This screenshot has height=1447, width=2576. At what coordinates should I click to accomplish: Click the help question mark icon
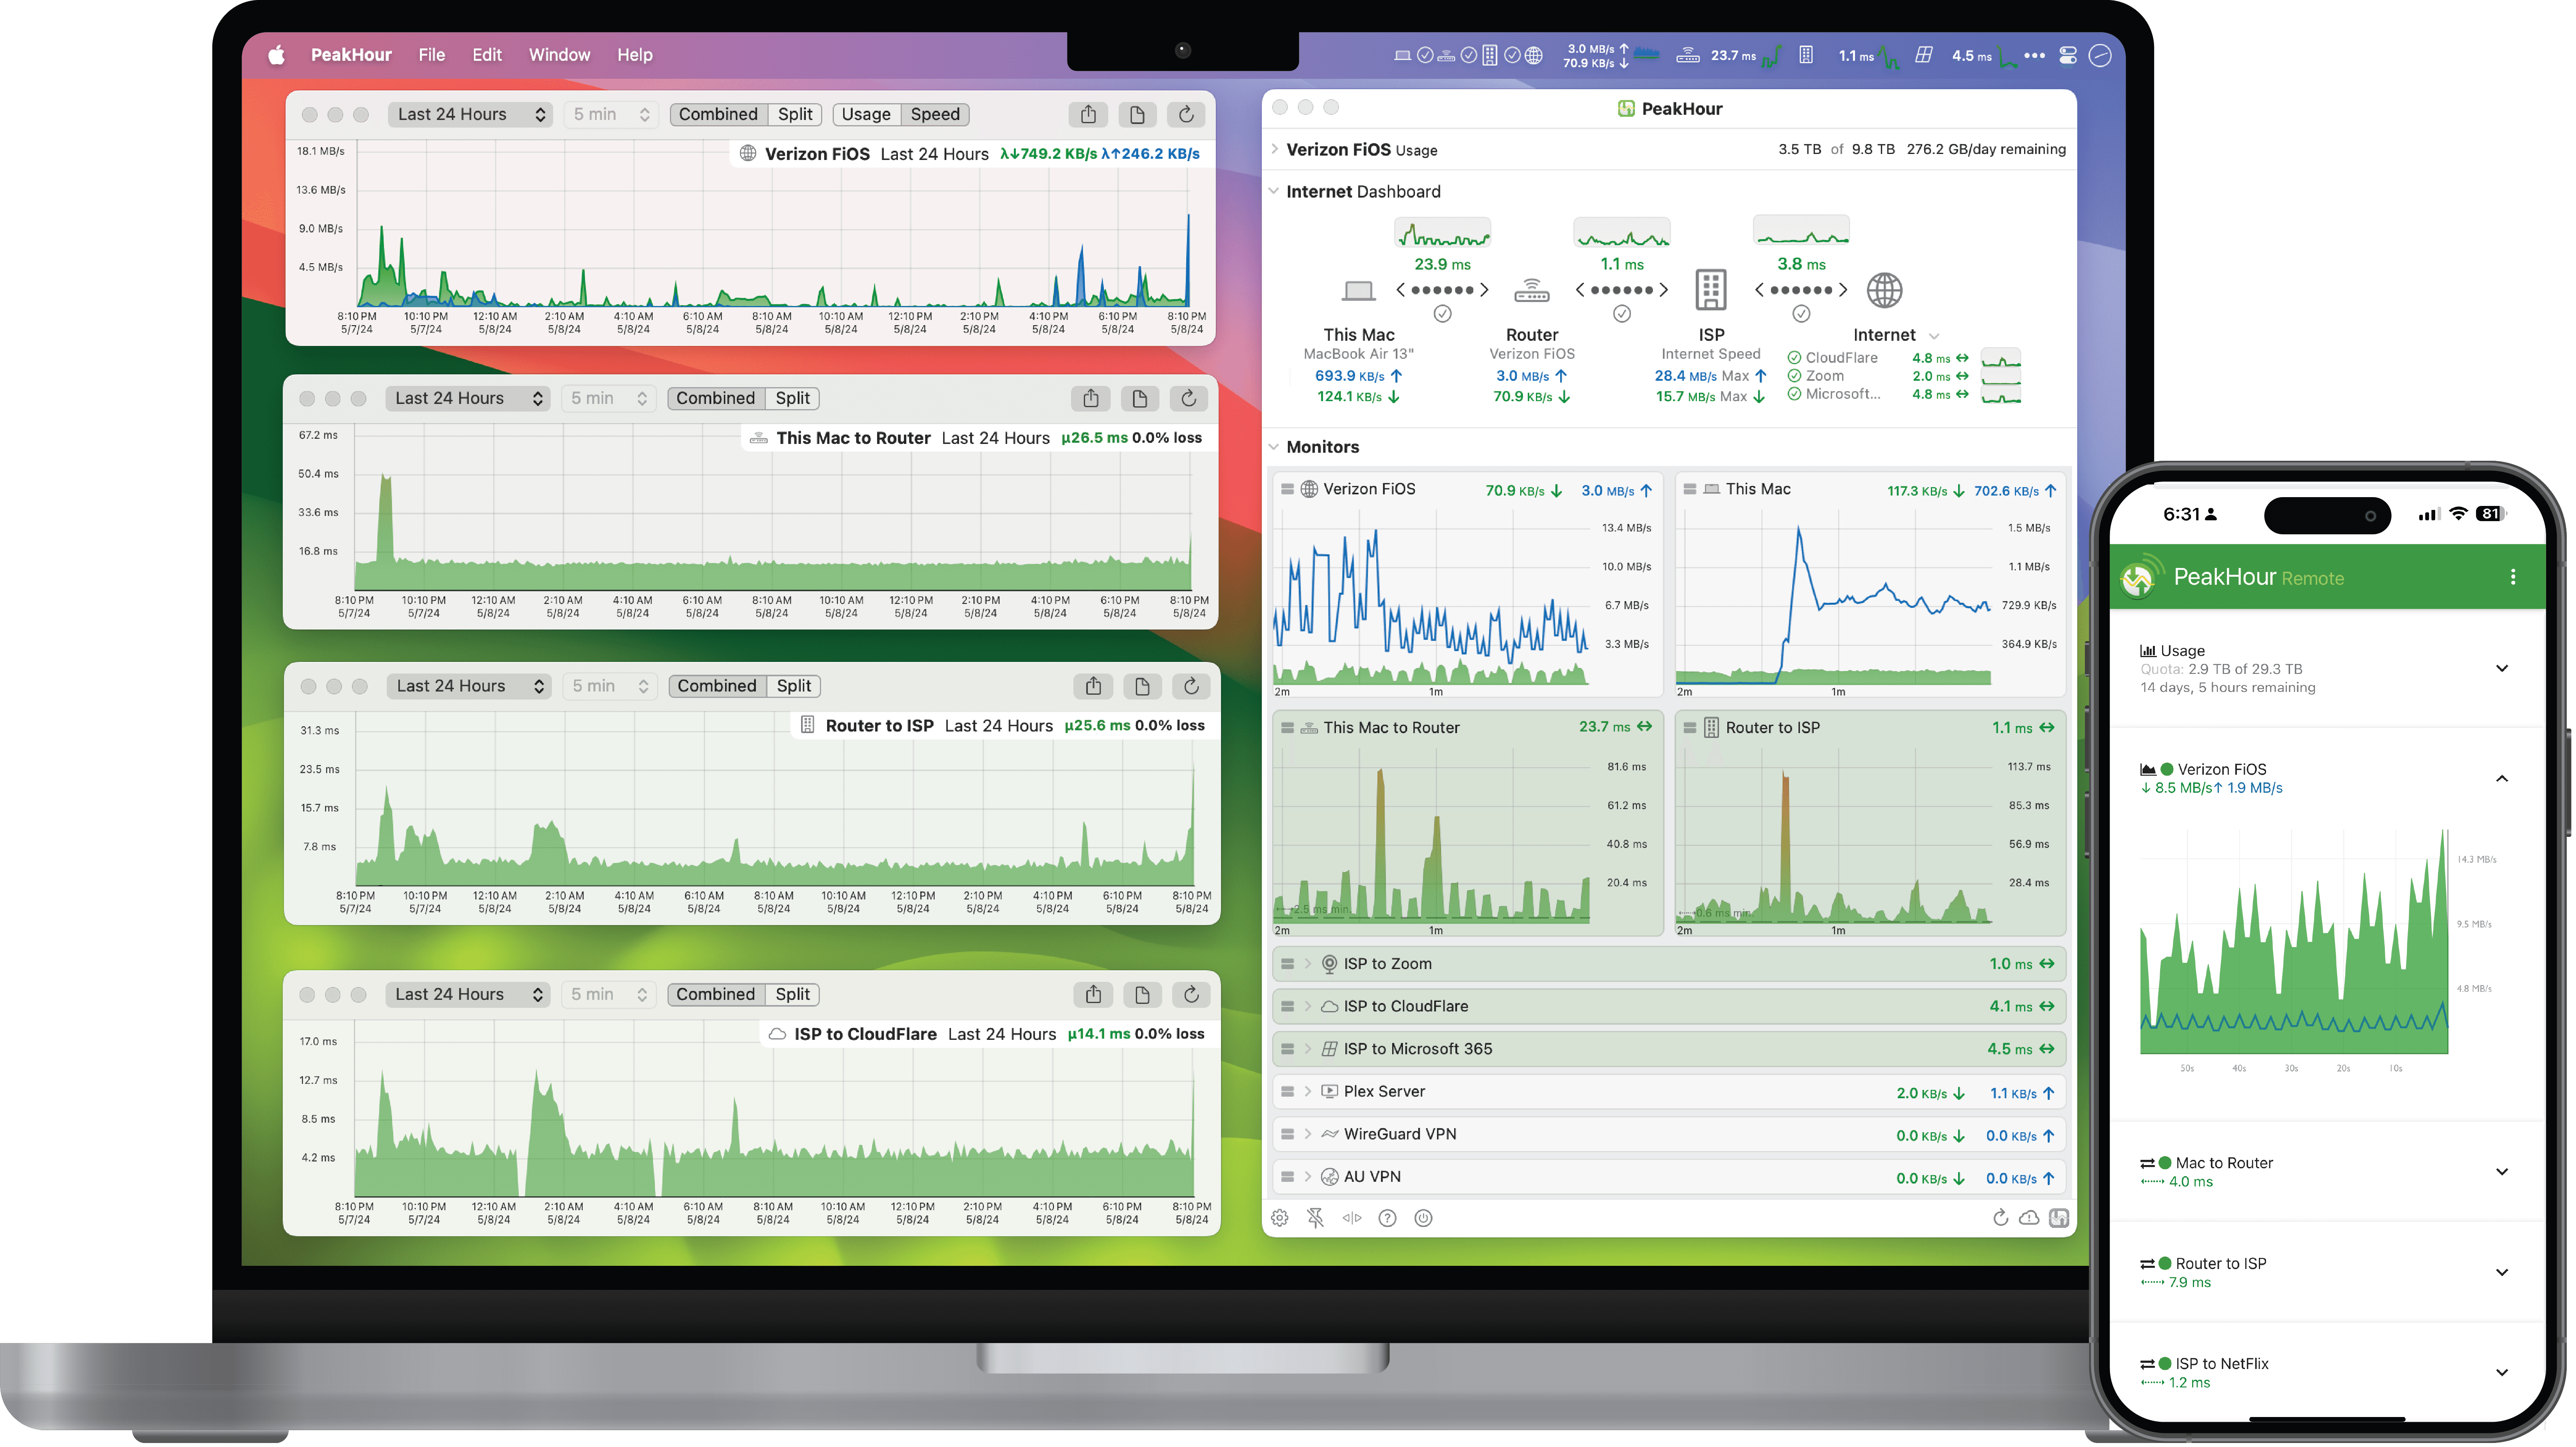pyautogui.click(x=1387, y=1218)
